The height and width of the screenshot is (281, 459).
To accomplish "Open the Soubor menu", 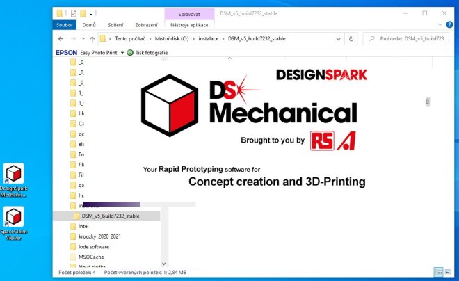I will [x=65, y=25].
